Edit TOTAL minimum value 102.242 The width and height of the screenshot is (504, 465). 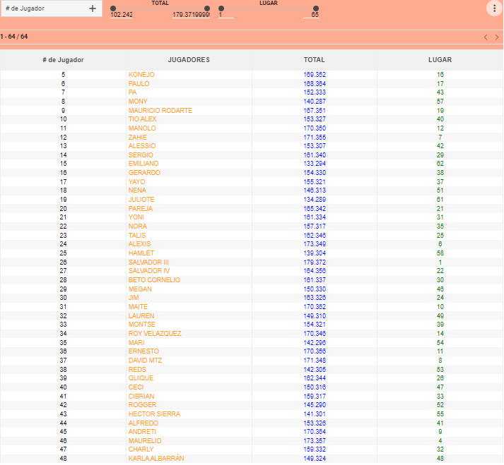point(121,15)
